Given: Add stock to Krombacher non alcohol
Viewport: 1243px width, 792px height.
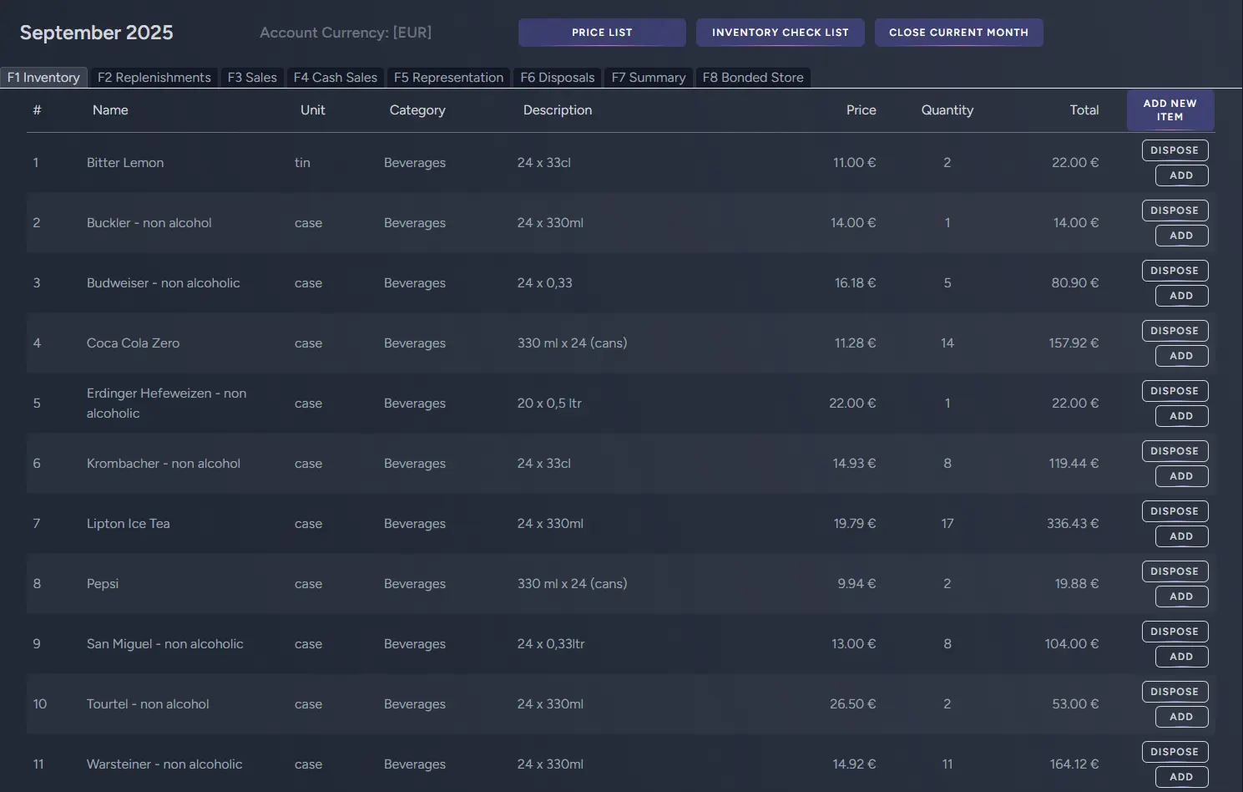Looking at the screenshot, I should pyautogui.click(x=1181, y=476).
